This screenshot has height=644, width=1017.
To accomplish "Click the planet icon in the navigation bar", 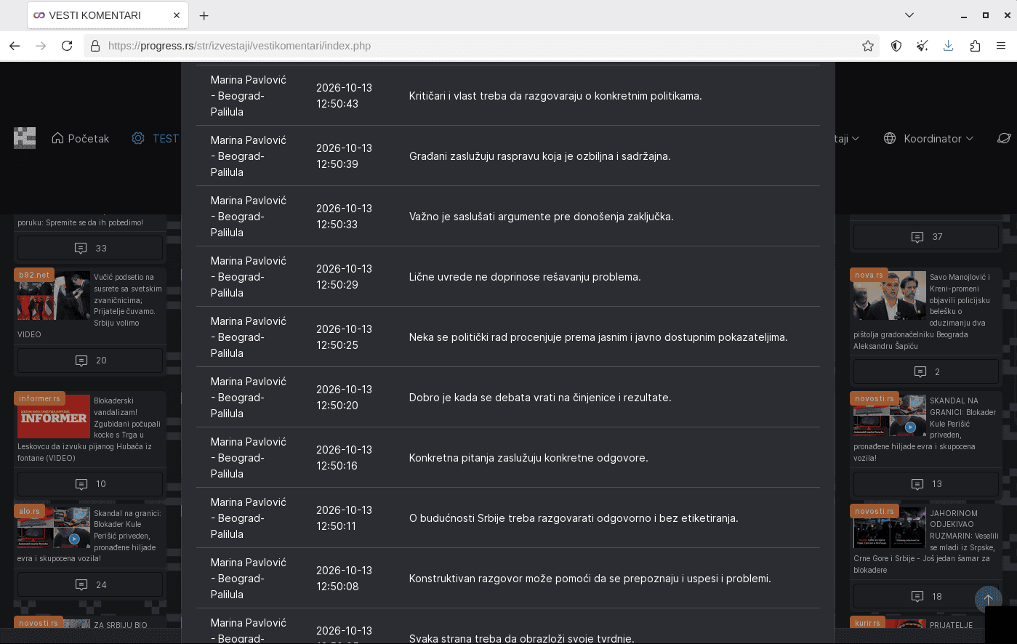I will (x=1004, y=138).
